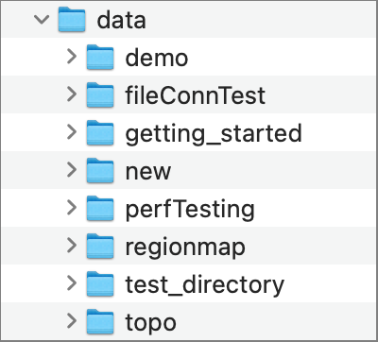Click the topo folder icon
The image size is (378, 342).
tap(100, 322)
